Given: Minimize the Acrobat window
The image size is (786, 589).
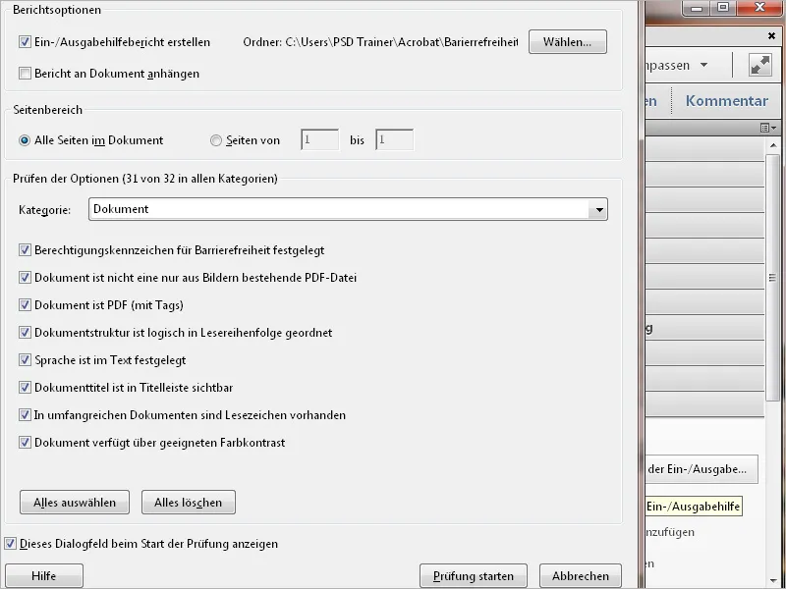Looking at the screenshot, I should pos(697,8).
